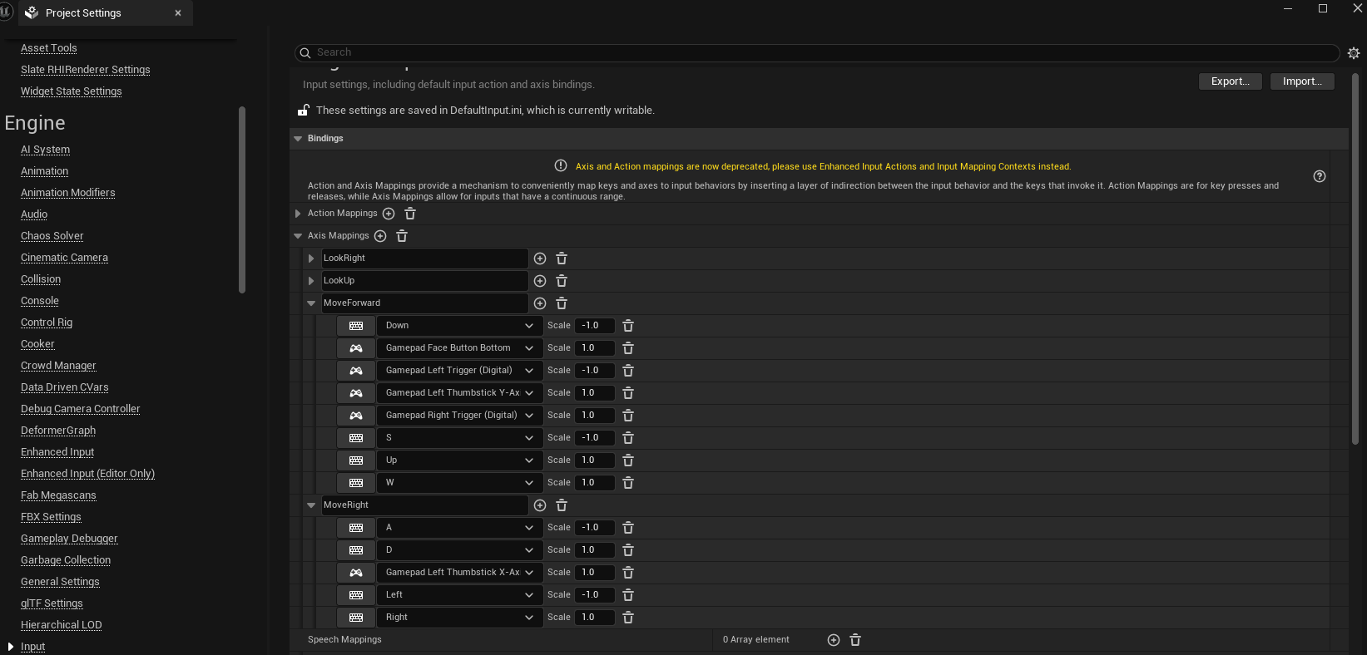Click the key selector icon for Down
Image resolution: width=1367 pixels, height=655 pixels.
click(356, 326)
